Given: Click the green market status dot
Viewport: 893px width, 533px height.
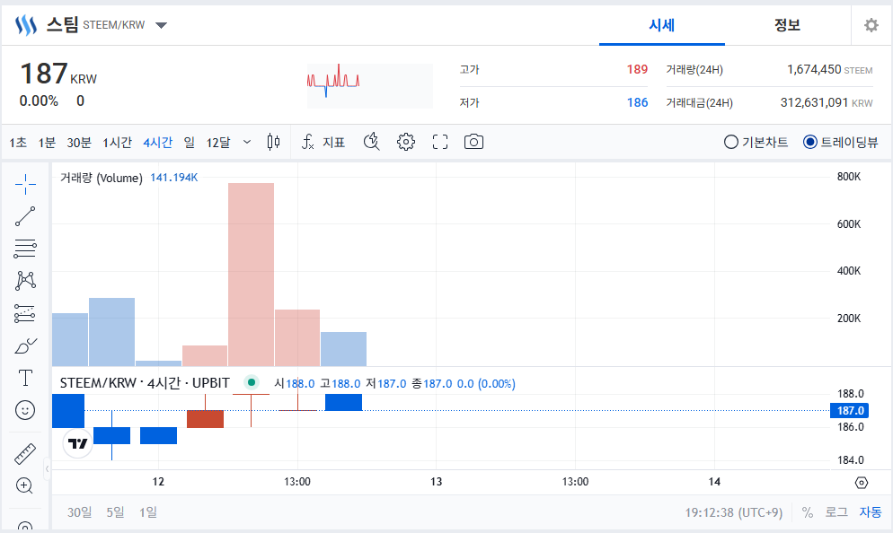Looking at the screenshot, I should pos(252,382).
